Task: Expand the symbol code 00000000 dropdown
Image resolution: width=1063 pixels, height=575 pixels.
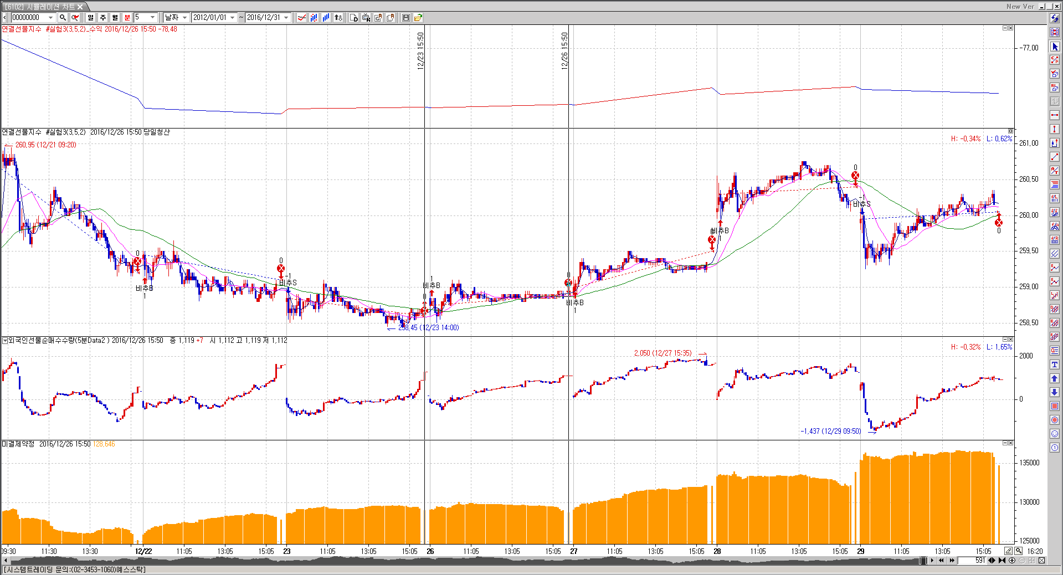Action: [x=51, y=18]
